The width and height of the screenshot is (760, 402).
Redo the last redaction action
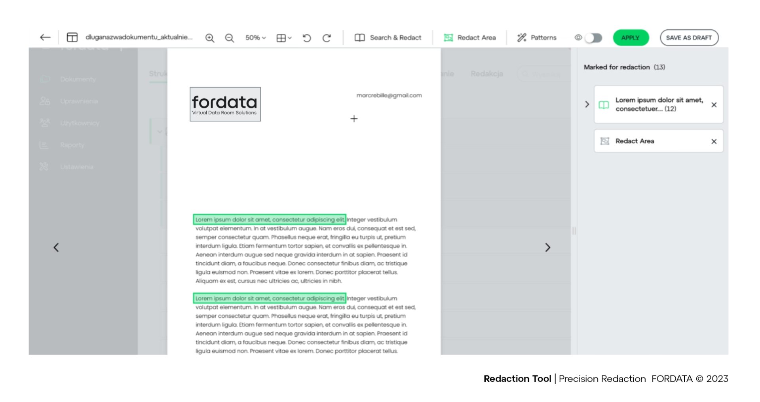pyautogui.click(x=327, y=38)
